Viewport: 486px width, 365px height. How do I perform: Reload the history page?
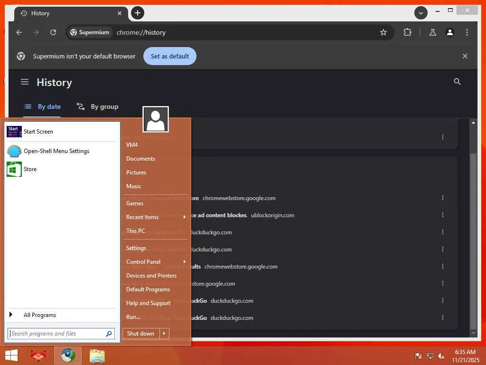point(53,32)
